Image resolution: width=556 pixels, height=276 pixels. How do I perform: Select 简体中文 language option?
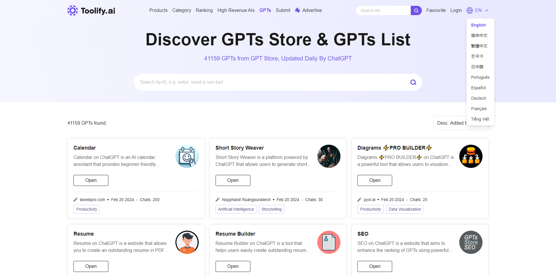pyautogui.click(x=479, y=35)
